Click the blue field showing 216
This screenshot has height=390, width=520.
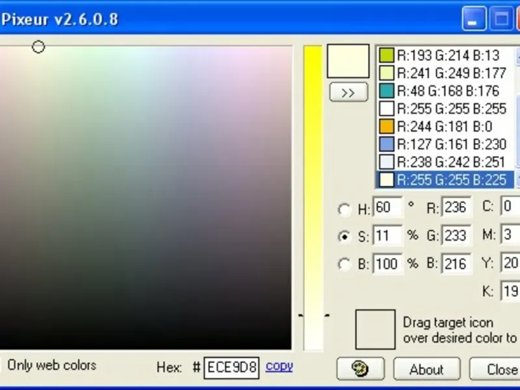[456, 264]
